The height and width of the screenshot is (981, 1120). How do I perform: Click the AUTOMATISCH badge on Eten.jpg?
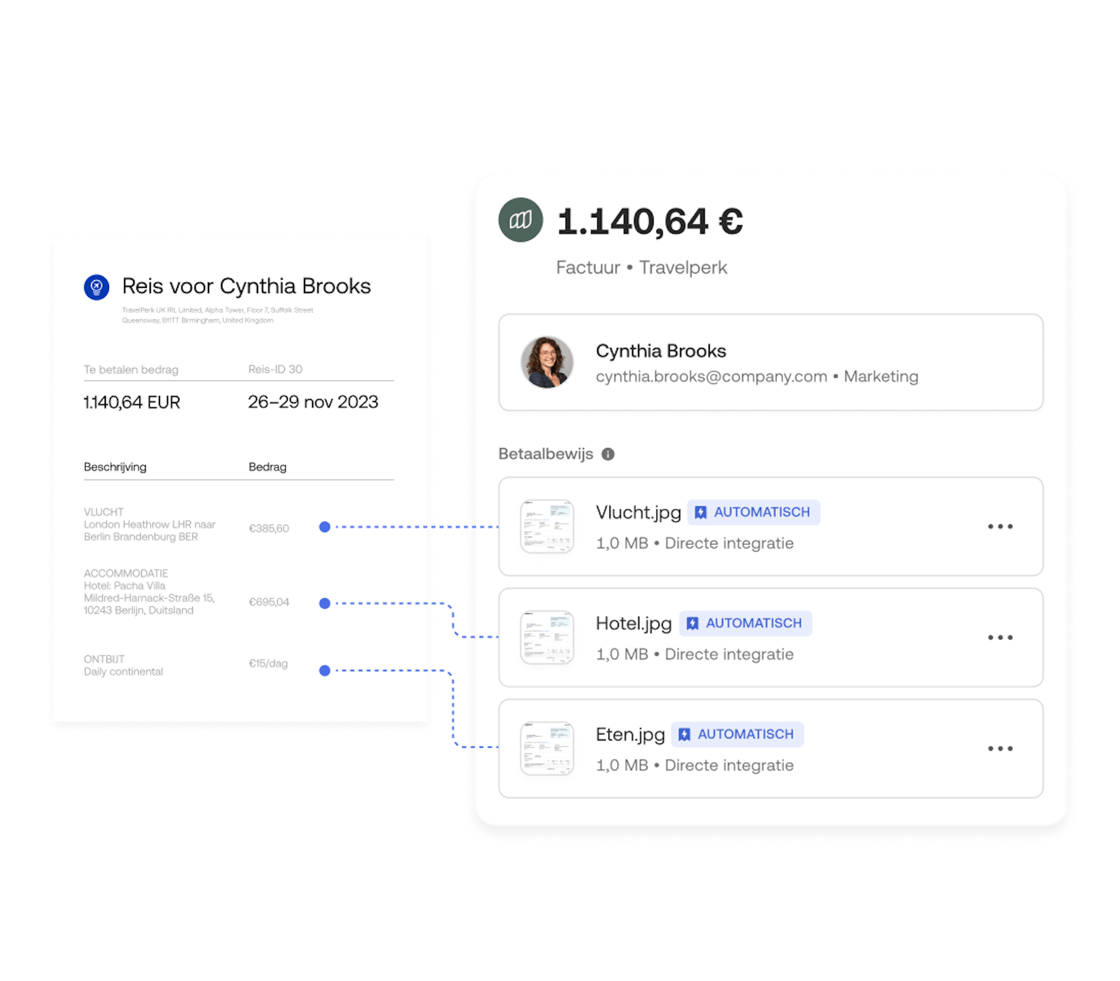[737, 734]
